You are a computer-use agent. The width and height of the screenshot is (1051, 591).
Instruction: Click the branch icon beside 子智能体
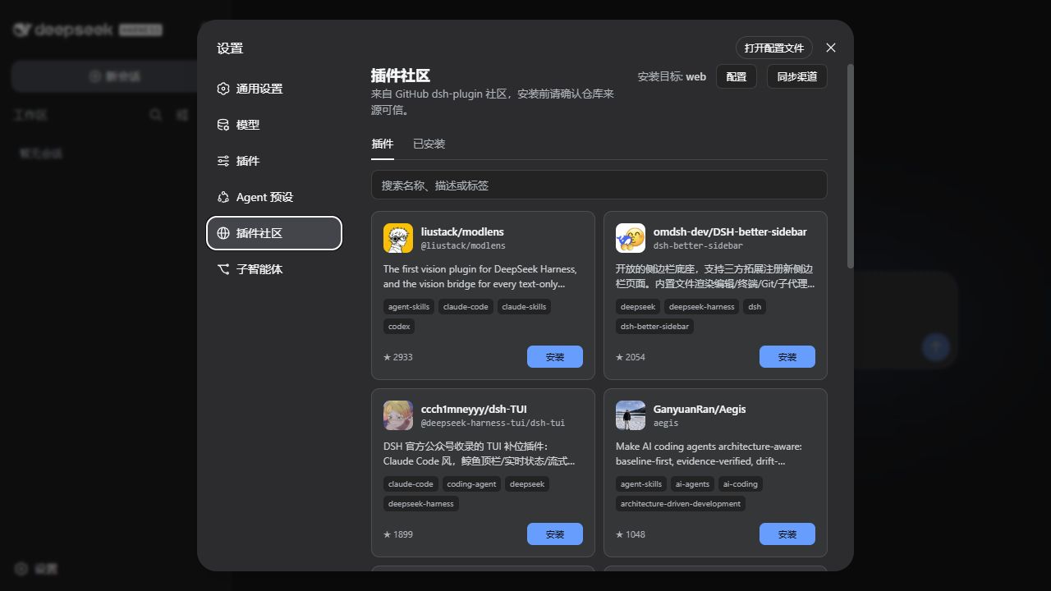coord(223,269)
